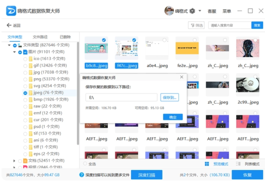Collapse the 图片 tree node

(x=15, y=52)
